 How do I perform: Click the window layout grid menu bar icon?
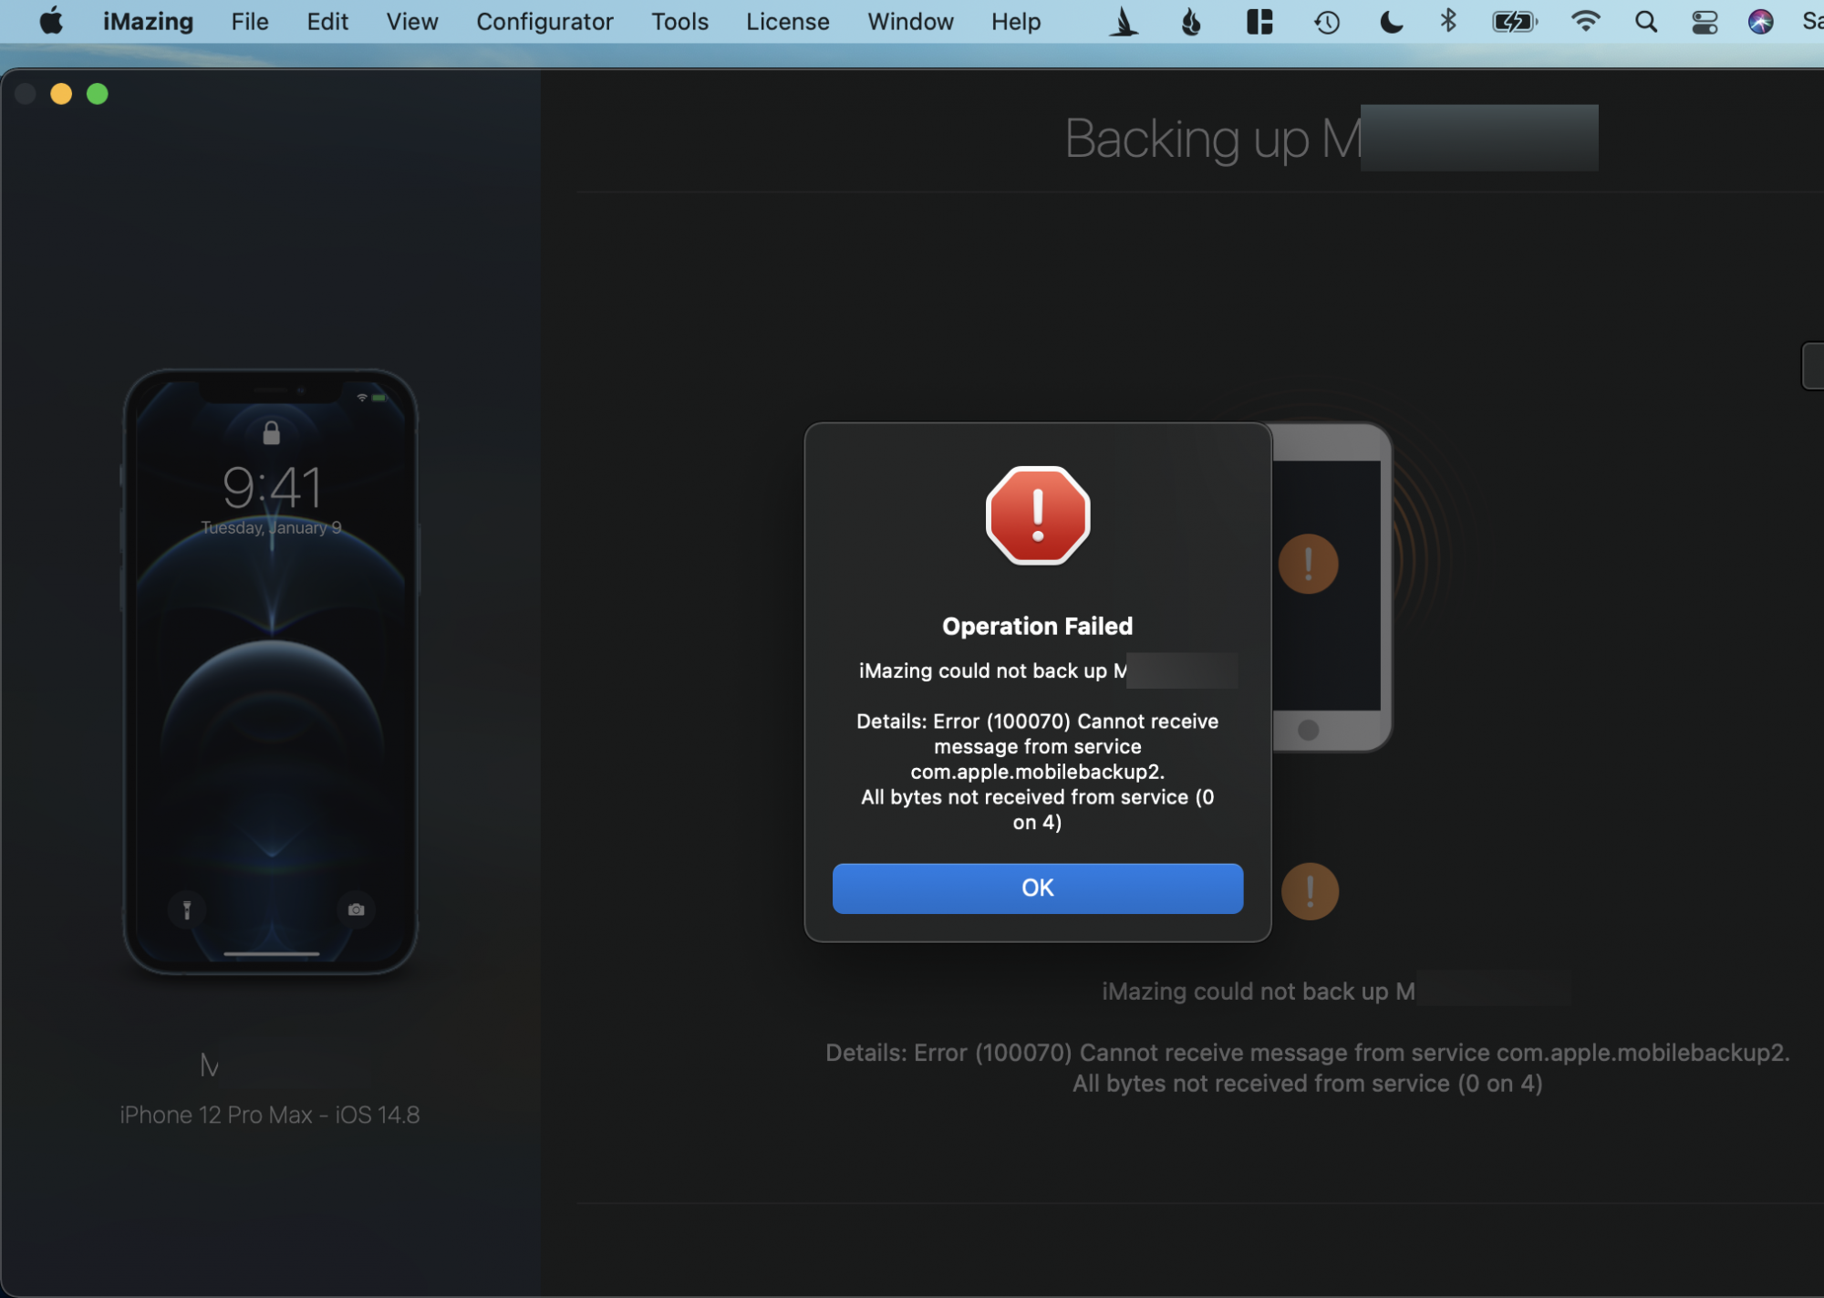tap(1259, 21)
